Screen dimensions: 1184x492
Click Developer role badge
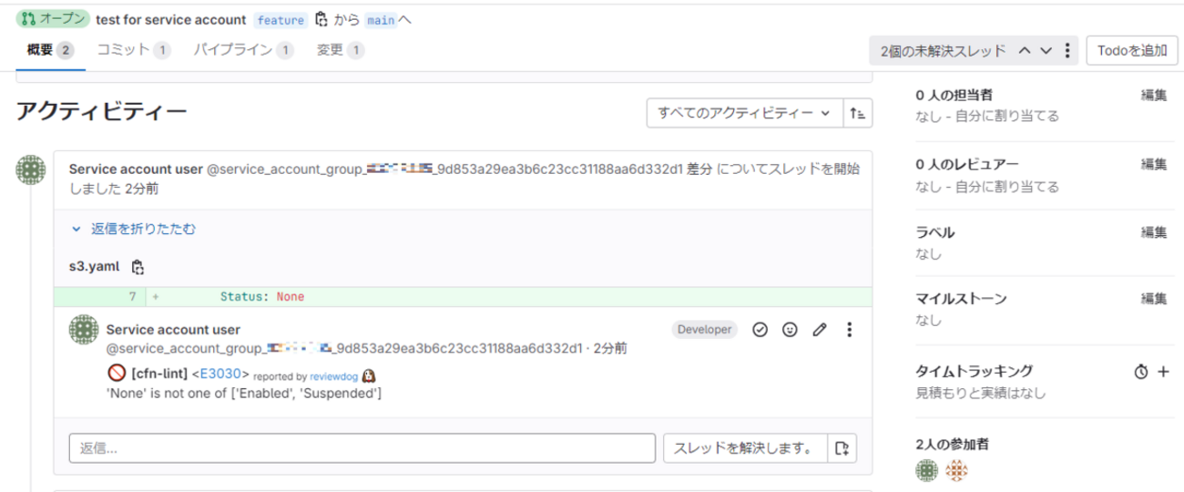[704, 330]
